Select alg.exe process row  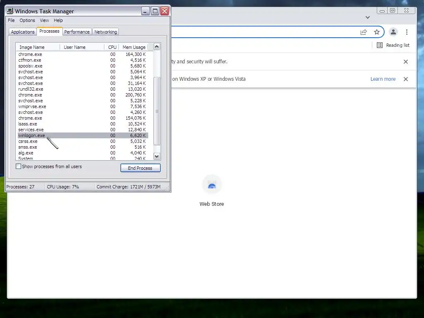82,153
